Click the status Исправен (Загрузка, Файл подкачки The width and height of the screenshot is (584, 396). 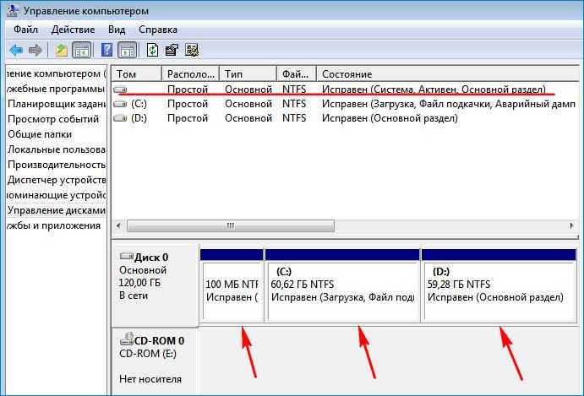click(449, 104)
